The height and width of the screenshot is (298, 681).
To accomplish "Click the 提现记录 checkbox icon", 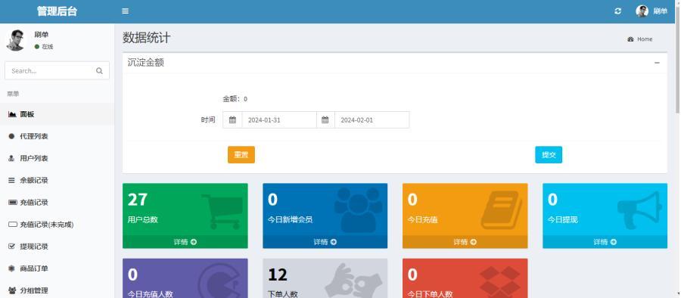I will pos(11,247).
